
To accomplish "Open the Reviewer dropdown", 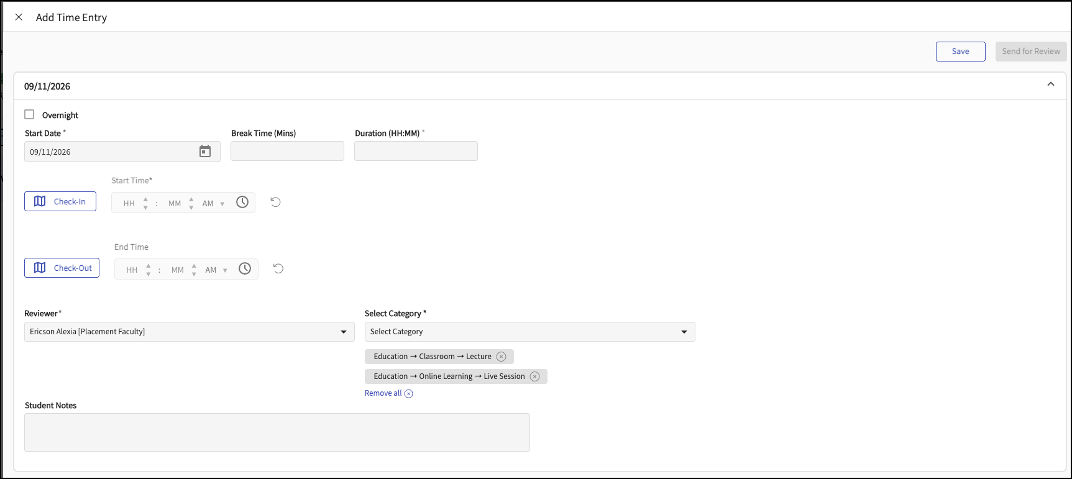I will [189, 332].
